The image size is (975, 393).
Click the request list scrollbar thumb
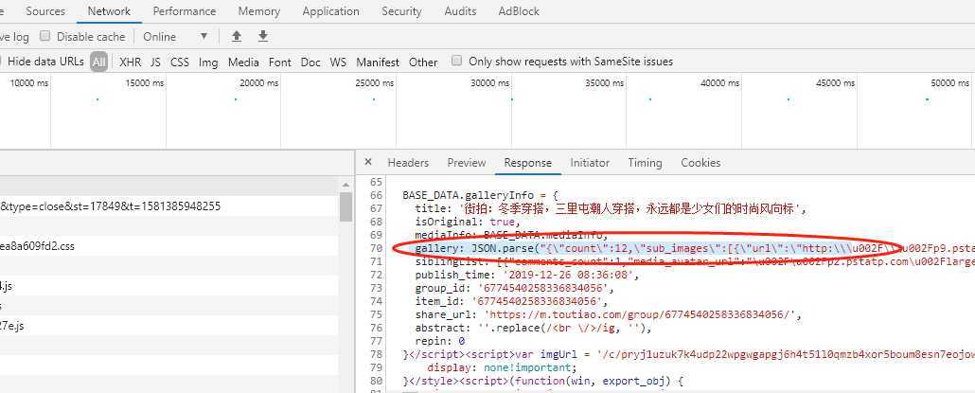coord(346,207)
